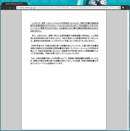Viewport: 130px width, 131px height.
Task: Close the browser window
Action: point(126,1)
